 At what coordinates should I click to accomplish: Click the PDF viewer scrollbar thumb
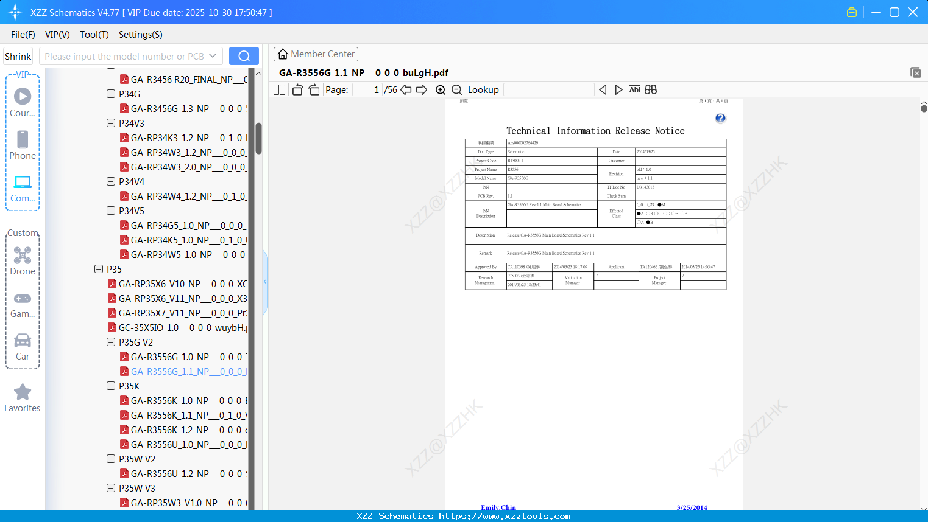coord(924,108)
